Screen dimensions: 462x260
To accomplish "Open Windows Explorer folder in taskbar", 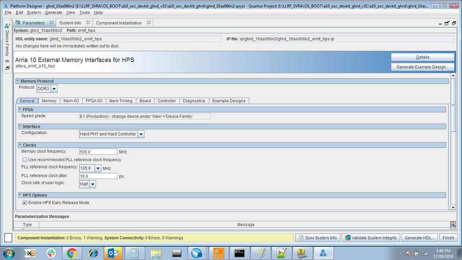I will (156, 253).
